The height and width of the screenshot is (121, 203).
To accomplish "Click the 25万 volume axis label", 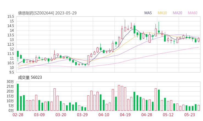I will pos(10,87).
